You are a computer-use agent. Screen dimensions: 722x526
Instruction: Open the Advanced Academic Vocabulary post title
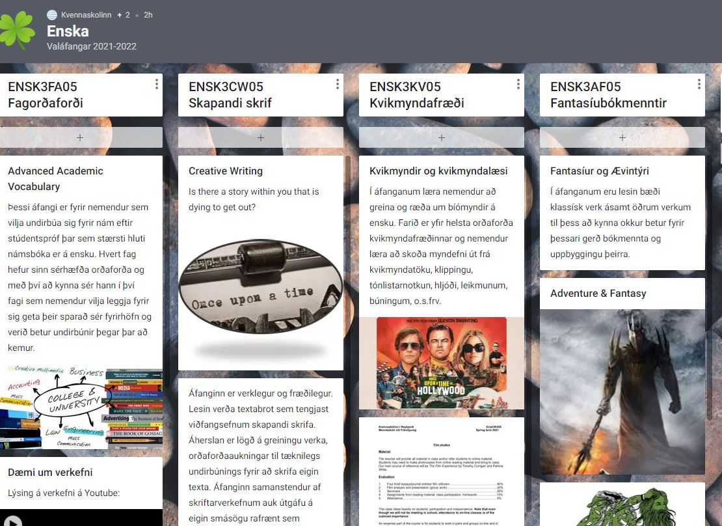coord(55,179)
